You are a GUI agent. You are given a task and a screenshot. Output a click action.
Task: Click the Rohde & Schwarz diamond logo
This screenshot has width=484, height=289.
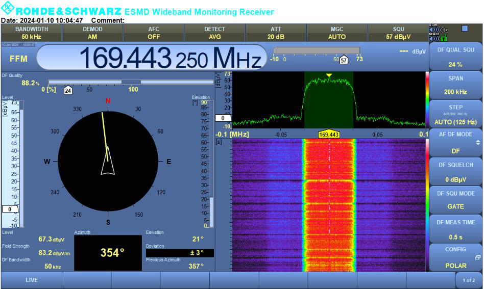tap(8, 8)
